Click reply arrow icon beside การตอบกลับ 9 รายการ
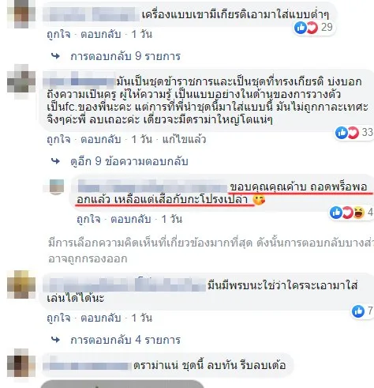Image resolution: width=374 pixels, height=388 pixels. [x=55, y=56]
